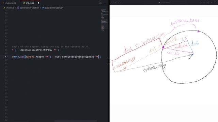This screenshot has width=218, height=122.
Task: Click sphere in sphere.radius
Action: coord(30,57)
